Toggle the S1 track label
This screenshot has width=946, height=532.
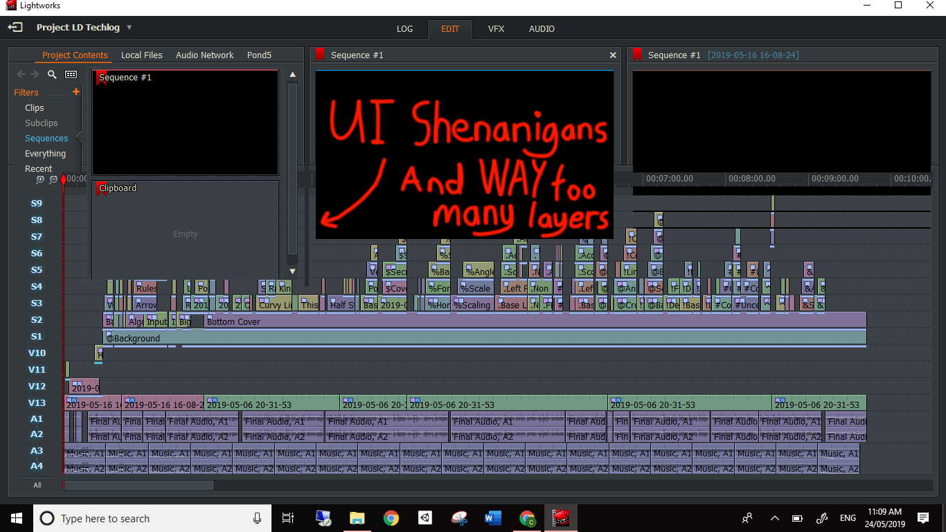coord(37,337)
